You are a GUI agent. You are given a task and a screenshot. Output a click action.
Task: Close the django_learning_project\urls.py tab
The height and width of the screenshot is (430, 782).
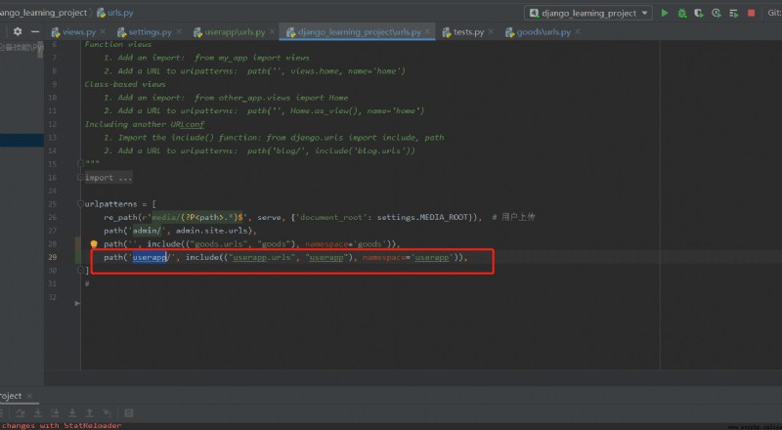[428, 31]
